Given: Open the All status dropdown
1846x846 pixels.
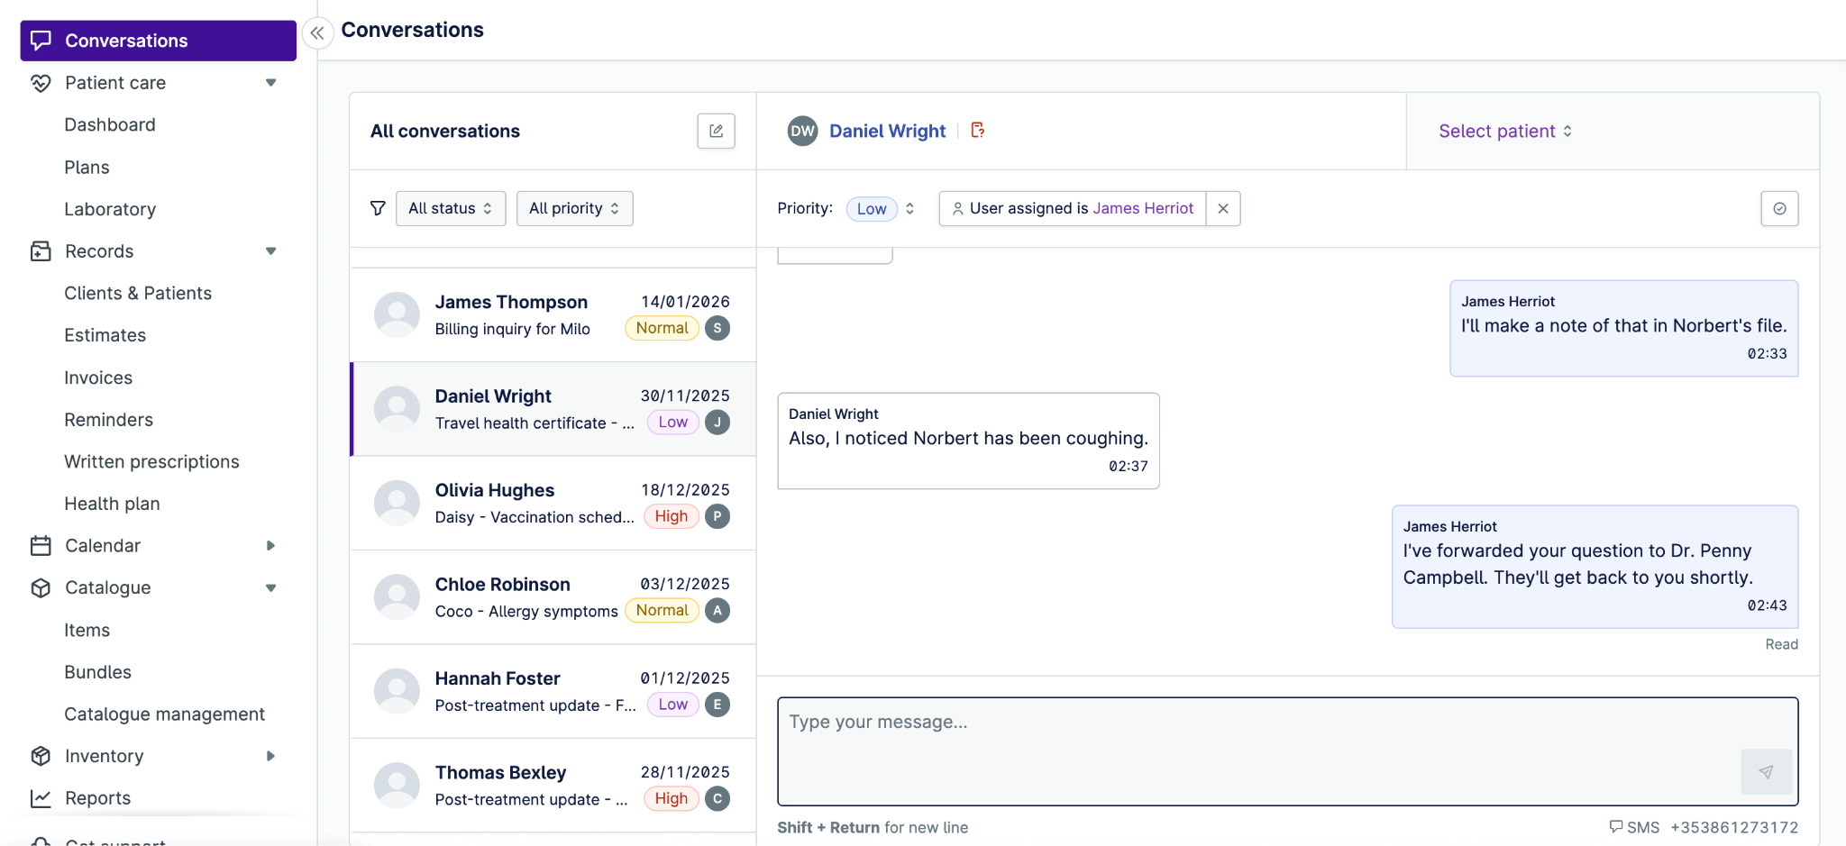Looking at the screenshot, I should [450, 208].
